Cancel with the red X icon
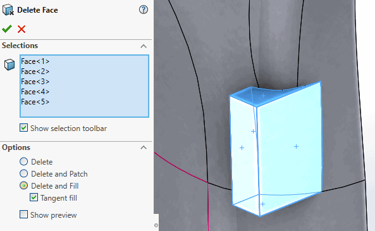Image resolution: width=375 pixels, height=231 pixels. point(22,29)
